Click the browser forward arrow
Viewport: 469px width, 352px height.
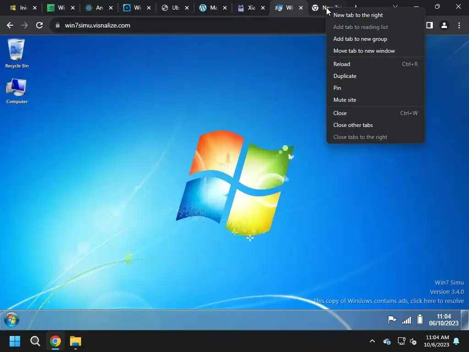pos(25,26)
